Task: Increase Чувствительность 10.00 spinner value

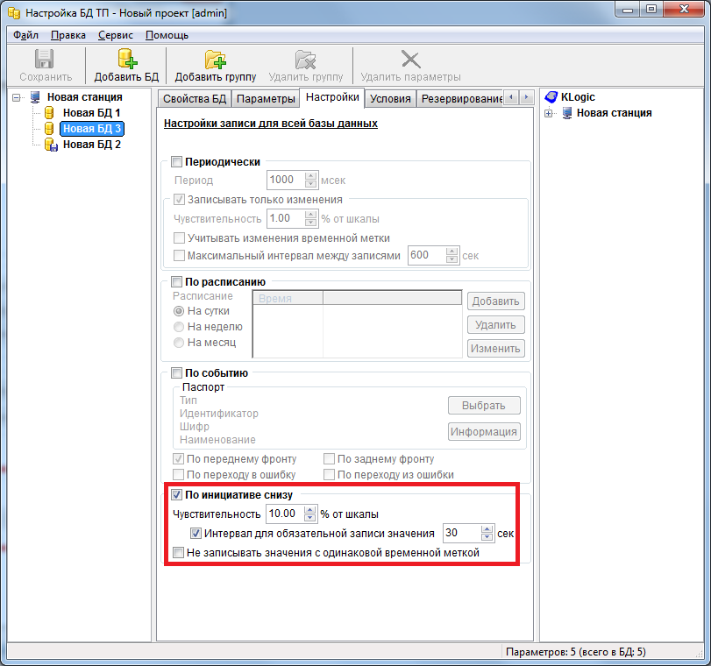Action: pos(309,509)
